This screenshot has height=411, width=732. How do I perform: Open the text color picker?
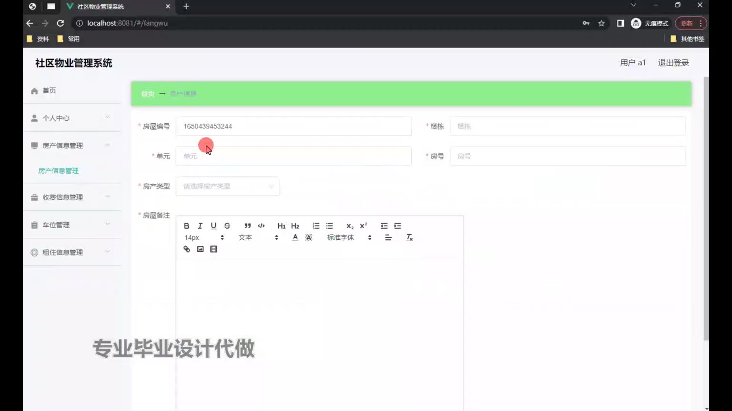coord(295,237)
